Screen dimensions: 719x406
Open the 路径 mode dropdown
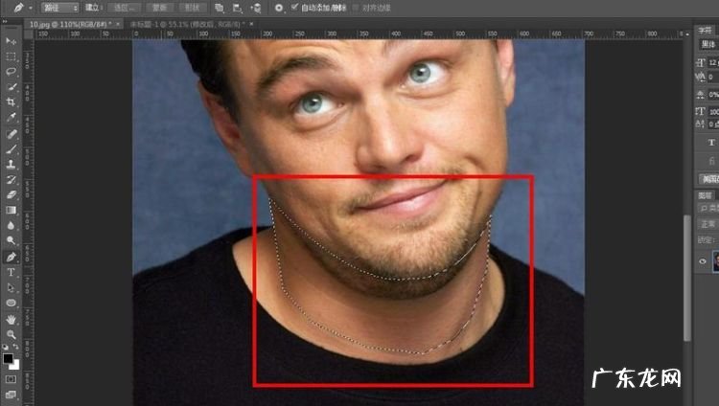(61, 7)
